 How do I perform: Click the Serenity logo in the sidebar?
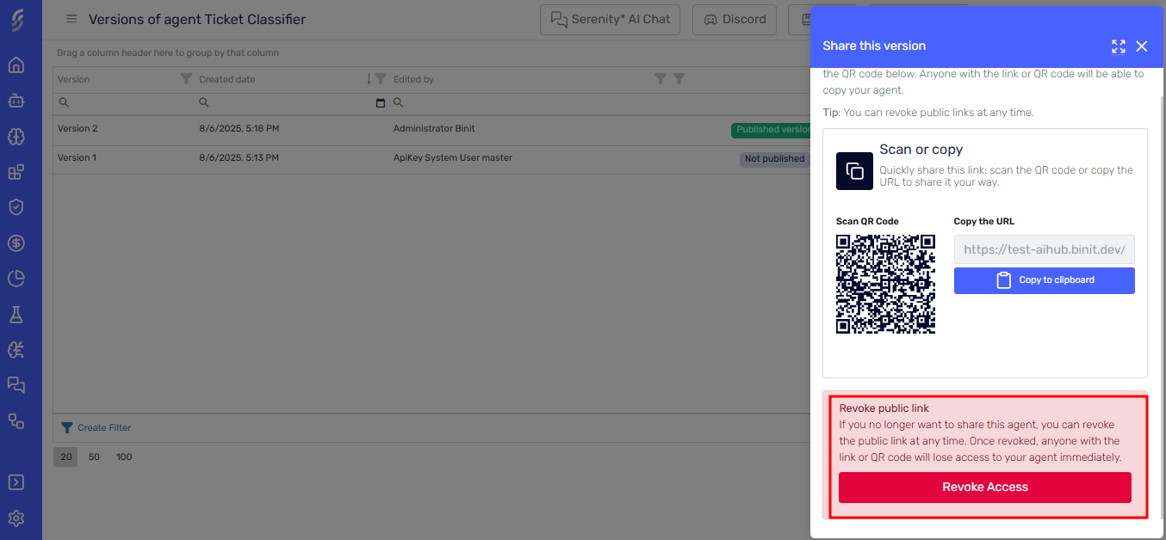[x=16, y=21]
